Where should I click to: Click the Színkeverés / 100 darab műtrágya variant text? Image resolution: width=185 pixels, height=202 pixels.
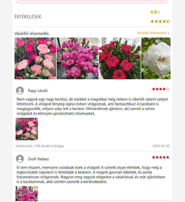click(40, 146)
